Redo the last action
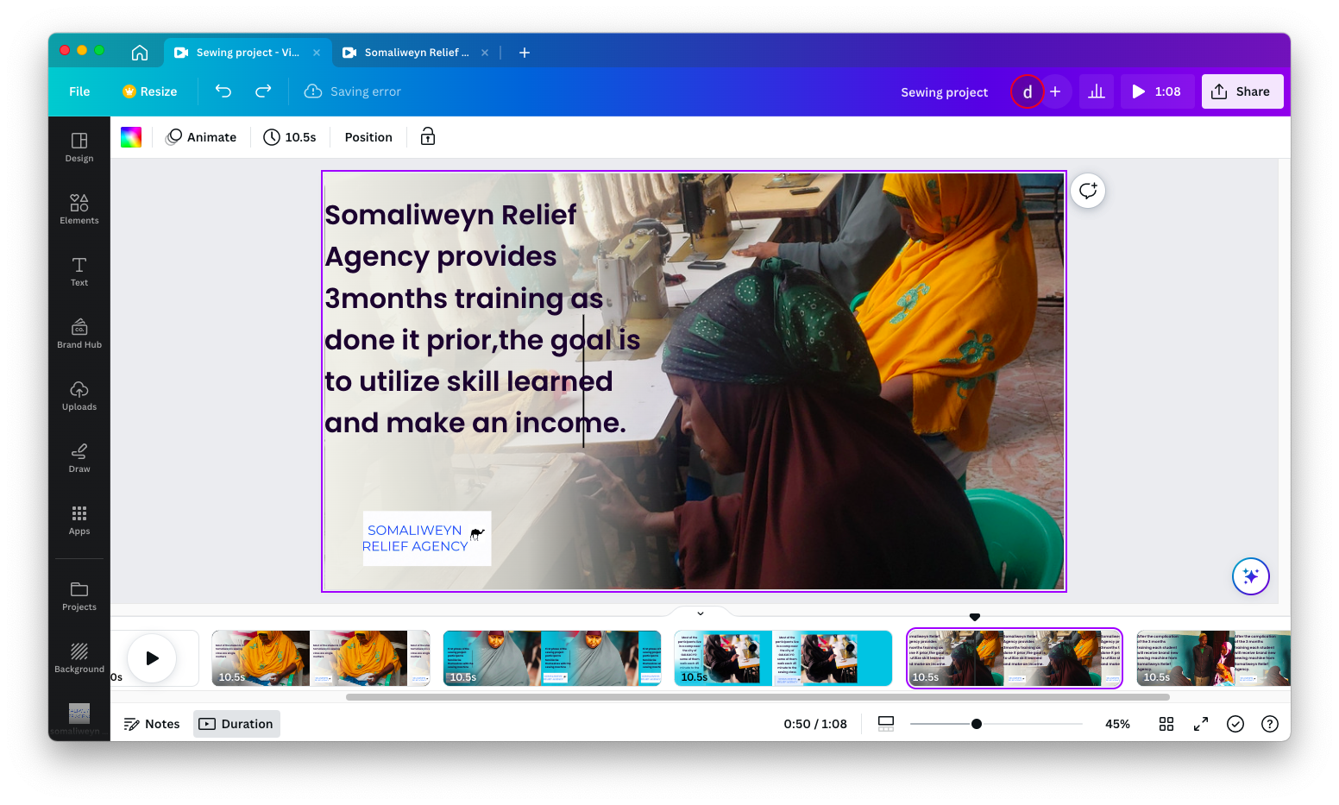1339x805 pixels. [x=263, y=91]
